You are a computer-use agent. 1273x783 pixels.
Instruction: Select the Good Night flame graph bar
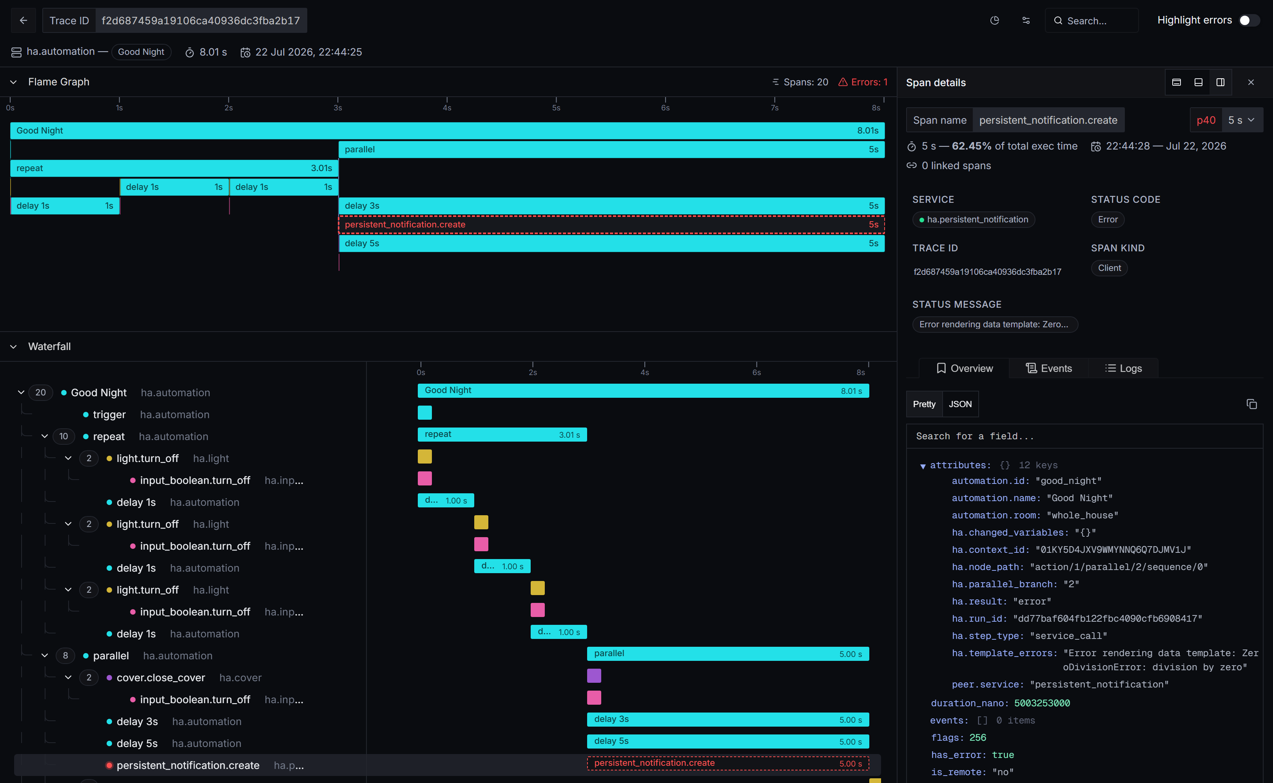[x=447, y=130]
